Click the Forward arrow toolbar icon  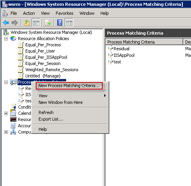coord(15,23)
